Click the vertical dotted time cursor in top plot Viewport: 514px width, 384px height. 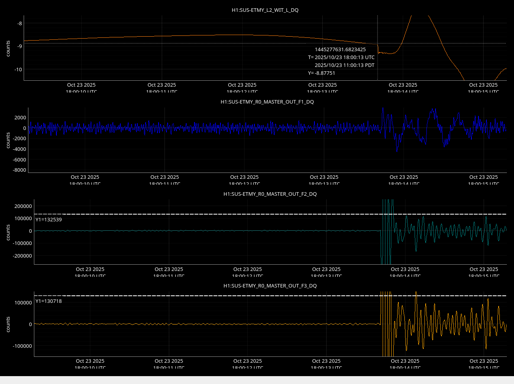378,28
